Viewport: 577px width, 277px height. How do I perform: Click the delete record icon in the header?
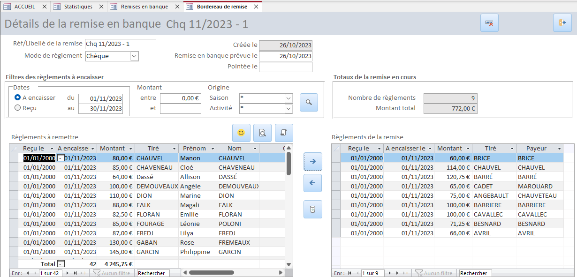pyautogui.click(x=489, y=23)
